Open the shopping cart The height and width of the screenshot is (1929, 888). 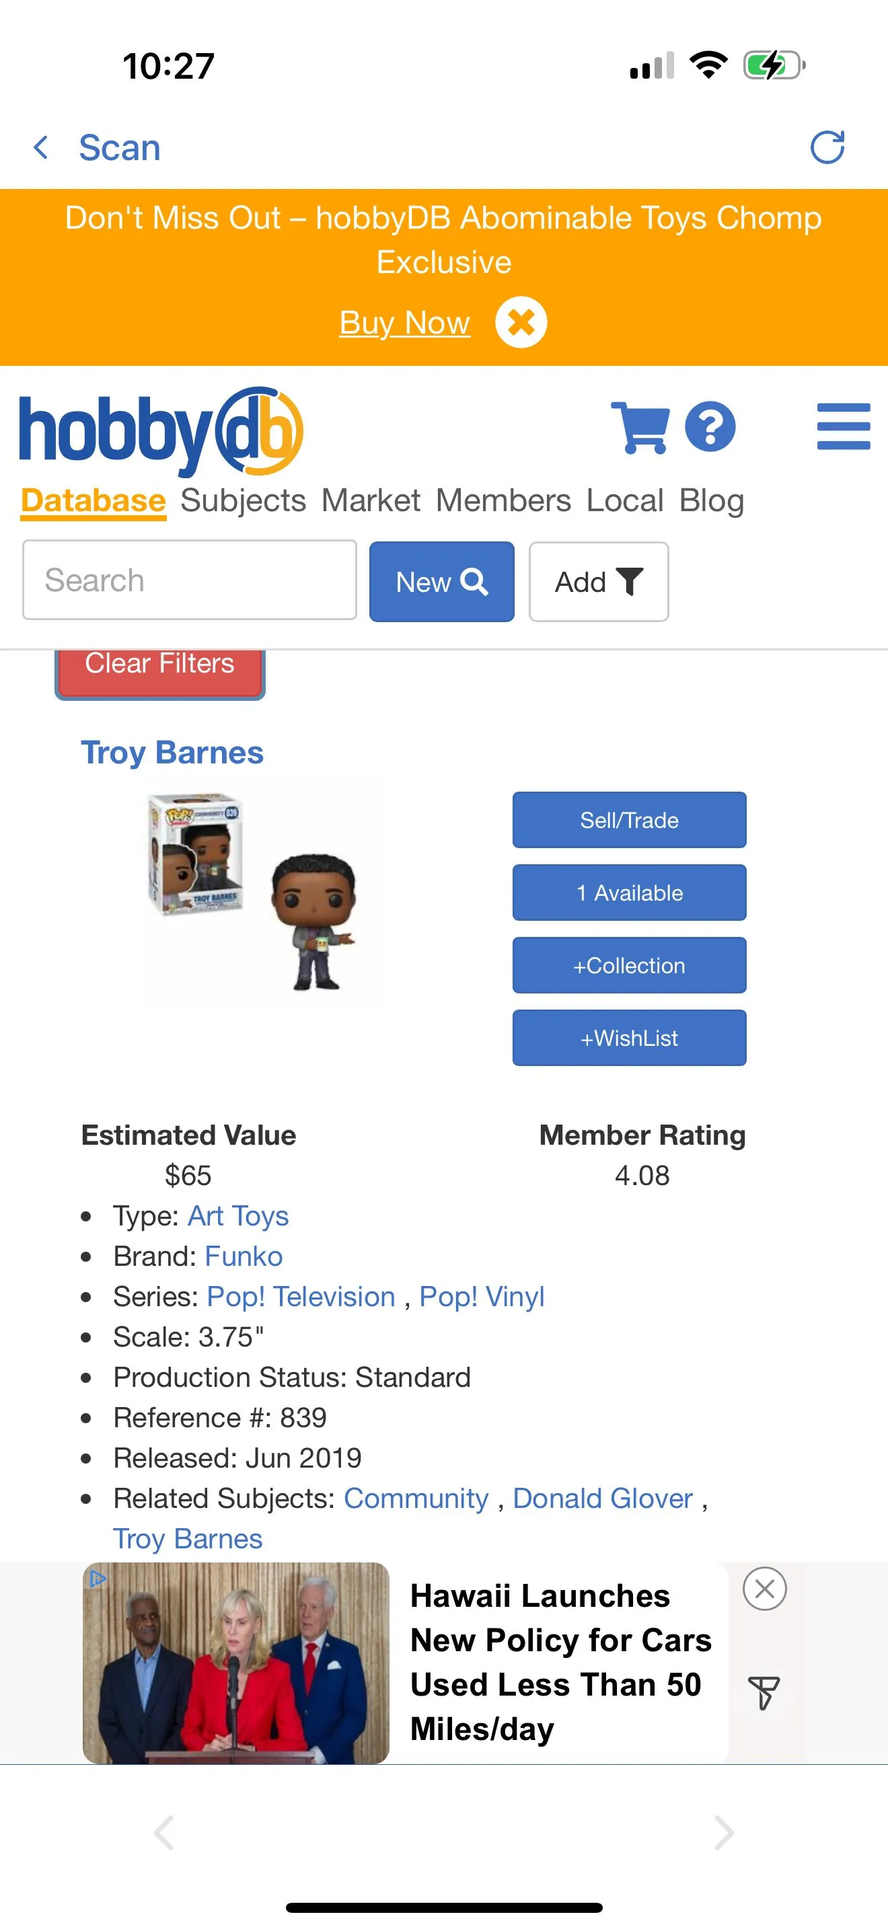tap(640, 427)
